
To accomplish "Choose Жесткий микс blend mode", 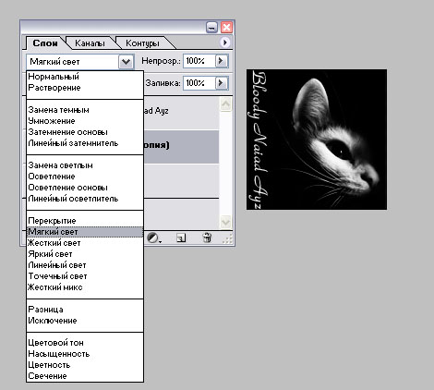I will (85, 287).
